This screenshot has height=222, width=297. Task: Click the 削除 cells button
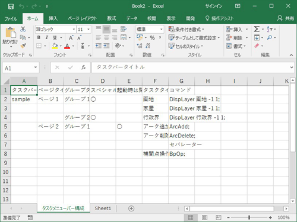pos(234,38)
